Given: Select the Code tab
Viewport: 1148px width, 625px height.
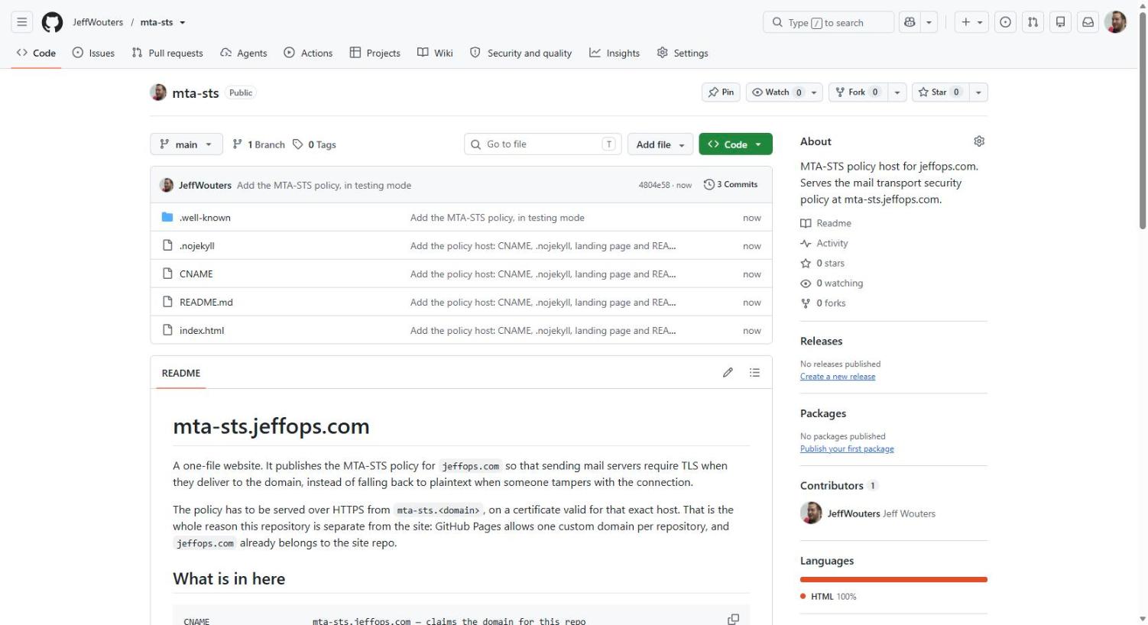Looking at the screenshot, I should 36,53.
